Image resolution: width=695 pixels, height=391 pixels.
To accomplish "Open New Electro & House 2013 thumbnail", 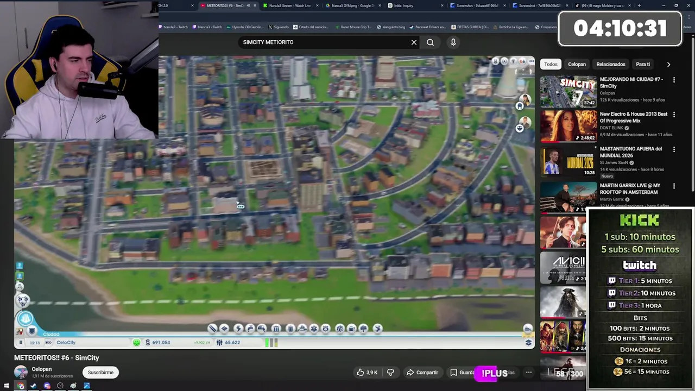I will pyautogui.click(x=568, y=127).
